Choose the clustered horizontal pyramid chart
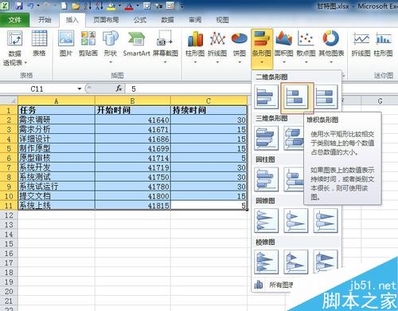 pyautogui.click(x=267, y=262)
